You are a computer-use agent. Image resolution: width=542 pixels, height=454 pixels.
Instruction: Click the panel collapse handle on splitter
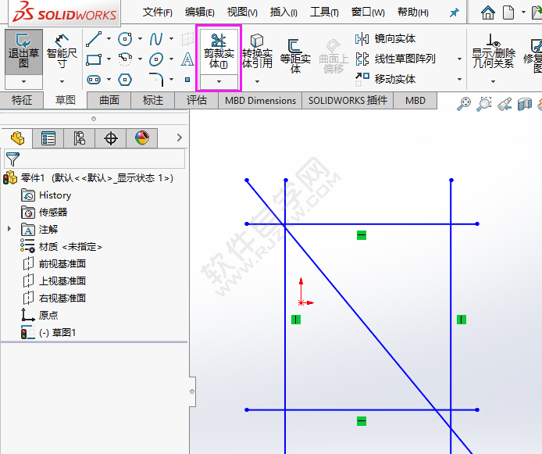192,391
